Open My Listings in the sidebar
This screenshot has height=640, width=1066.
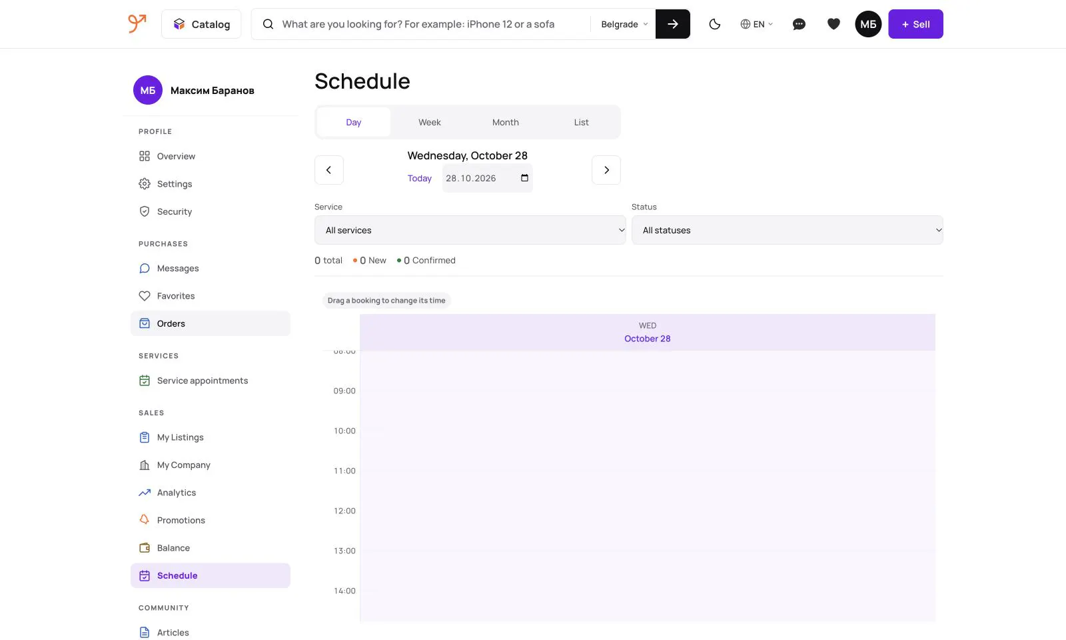(211, 437)
